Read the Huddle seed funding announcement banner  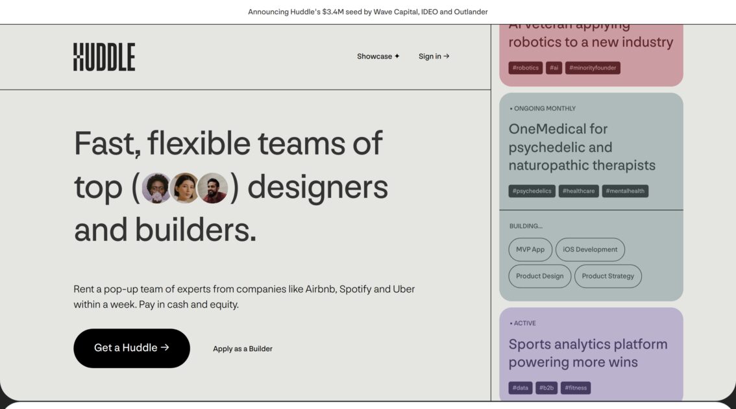tap(368, 12)
